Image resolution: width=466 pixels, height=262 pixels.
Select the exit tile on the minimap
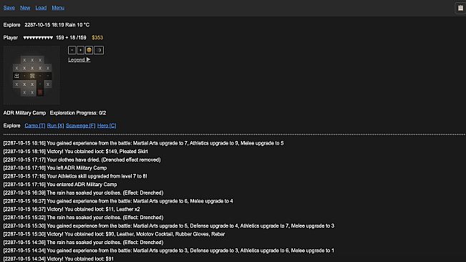click(x=16, y=76)
